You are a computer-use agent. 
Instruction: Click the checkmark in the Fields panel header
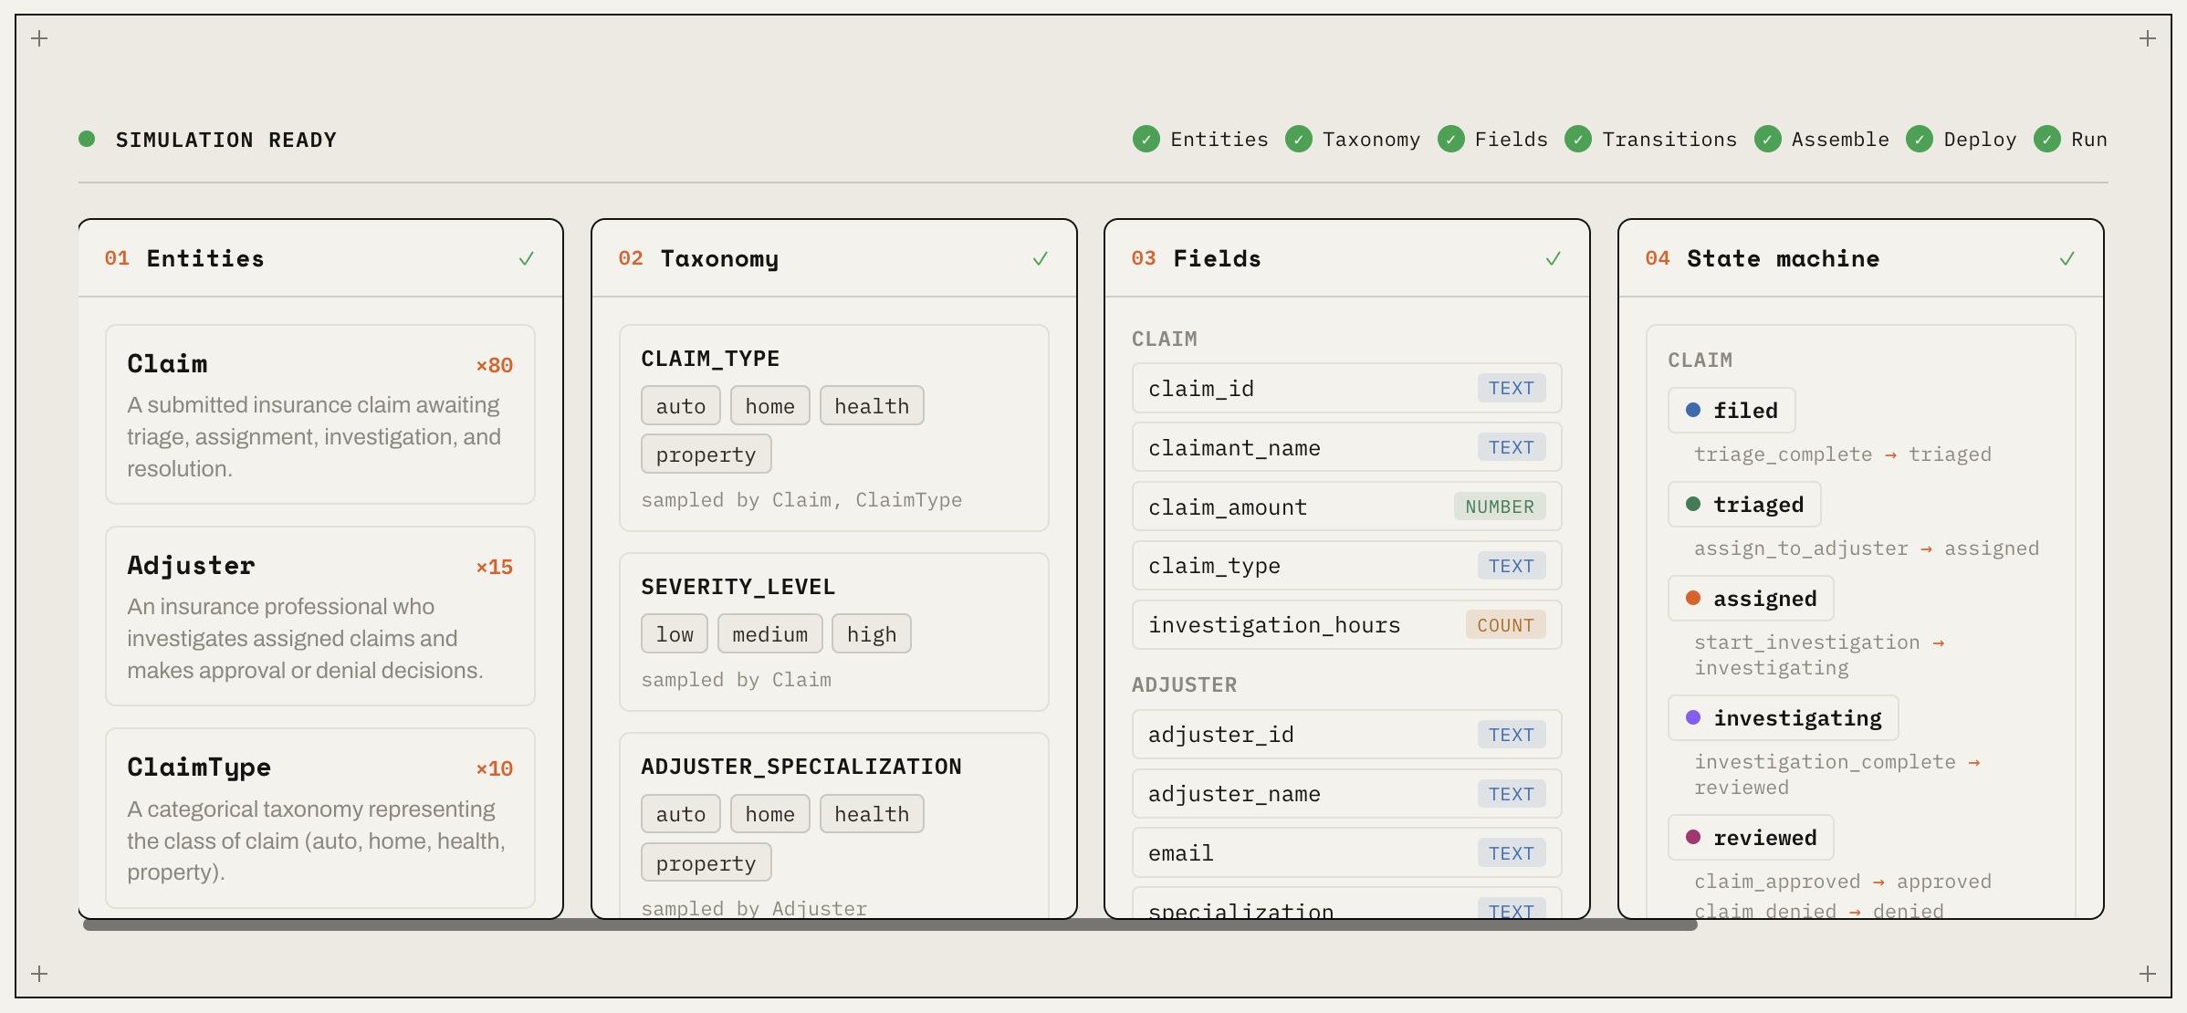(x=1553, y=259)
